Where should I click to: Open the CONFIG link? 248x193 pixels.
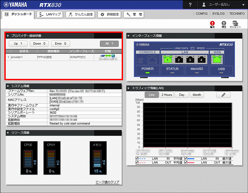pyautogui.click(x=202, y=14)
